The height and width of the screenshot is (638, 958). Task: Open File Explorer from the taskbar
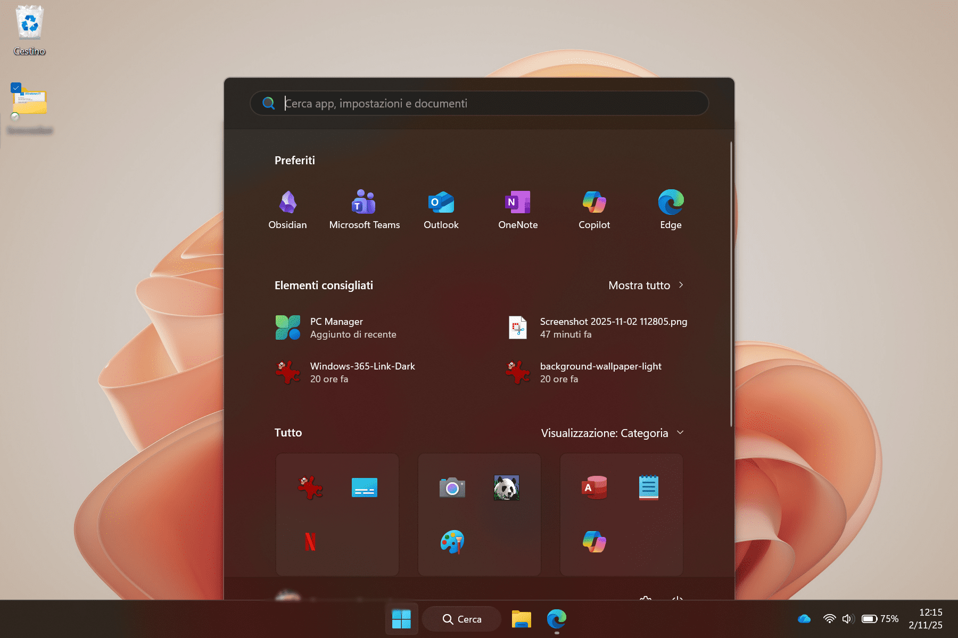pos(522,619)
